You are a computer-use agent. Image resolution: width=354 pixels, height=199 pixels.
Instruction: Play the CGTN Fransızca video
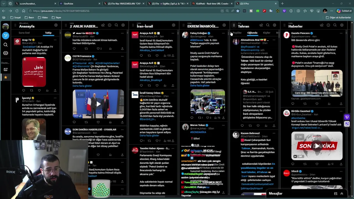pyautogui.click(x=98, y=104)
